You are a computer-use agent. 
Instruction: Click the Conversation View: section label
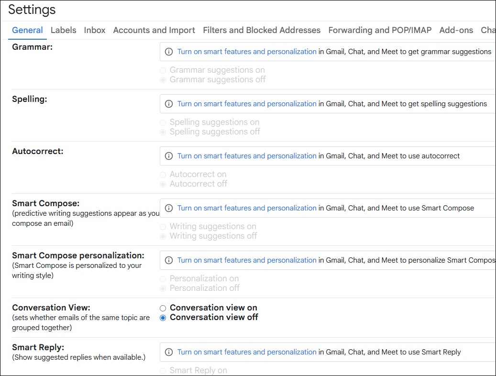tap(51, 308)
